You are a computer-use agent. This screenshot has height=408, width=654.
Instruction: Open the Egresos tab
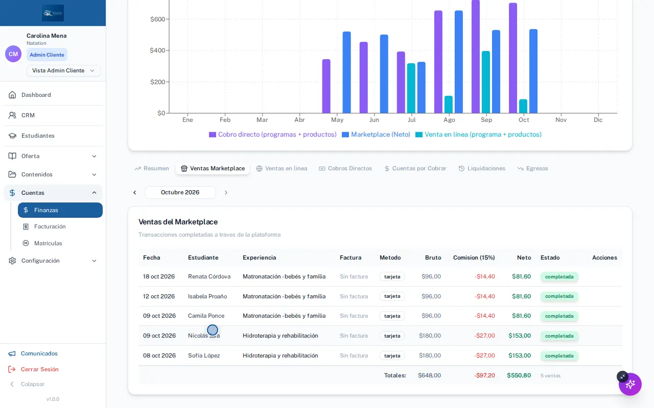pyautogui.click(x=532, y=168)
